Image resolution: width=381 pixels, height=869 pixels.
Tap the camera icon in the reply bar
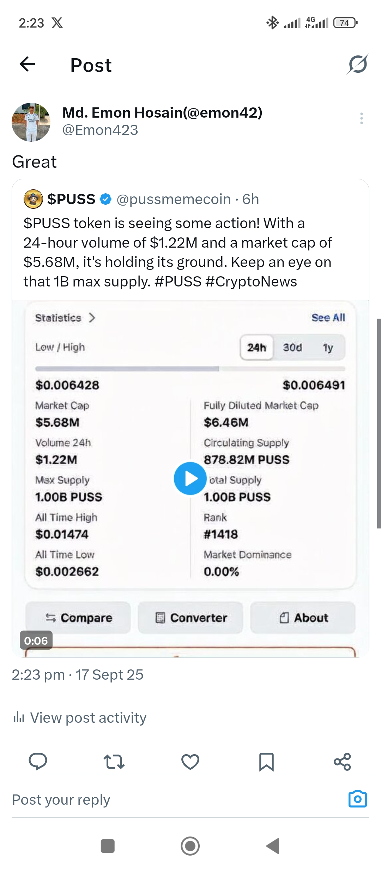coord(357,799)
